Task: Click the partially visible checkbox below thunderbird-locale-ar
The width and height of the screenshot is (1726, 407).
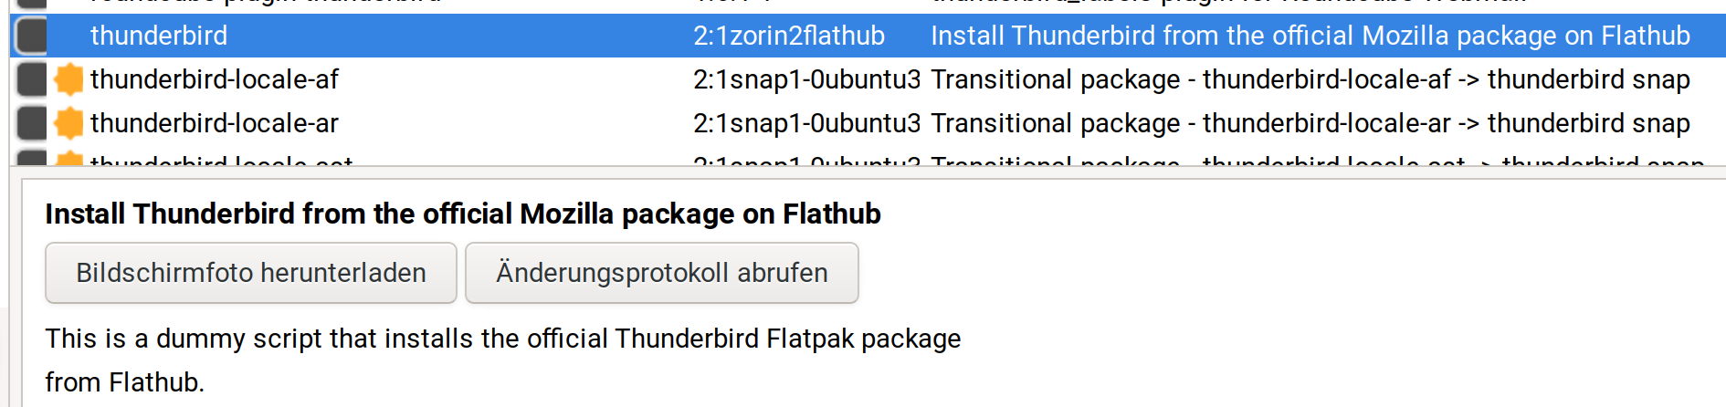Action: (x=32, y=159)
